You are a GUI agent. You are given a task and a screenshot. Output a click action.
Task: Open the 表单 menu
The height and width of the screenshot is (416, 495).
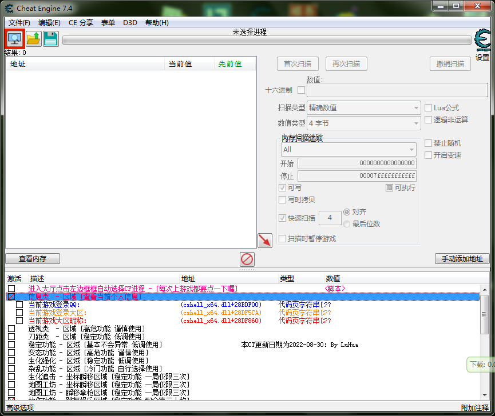pos(108,23)
